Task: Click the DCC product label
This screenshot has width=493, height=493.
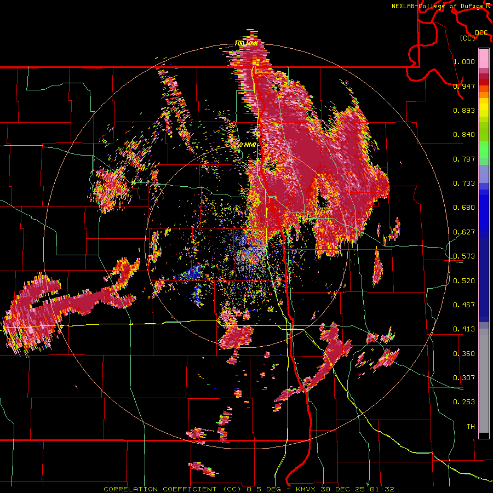Action: point(481,32)
